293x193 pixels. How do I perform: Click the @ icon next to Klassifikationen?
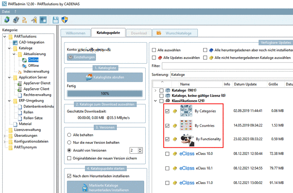click(x=168, y=101)
